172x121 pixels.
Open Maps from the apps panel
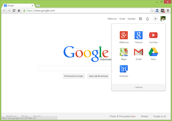tap(124, 52)
